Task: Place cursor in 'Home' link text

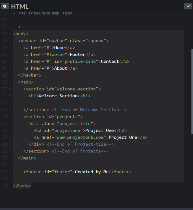Action: (59, 47)
